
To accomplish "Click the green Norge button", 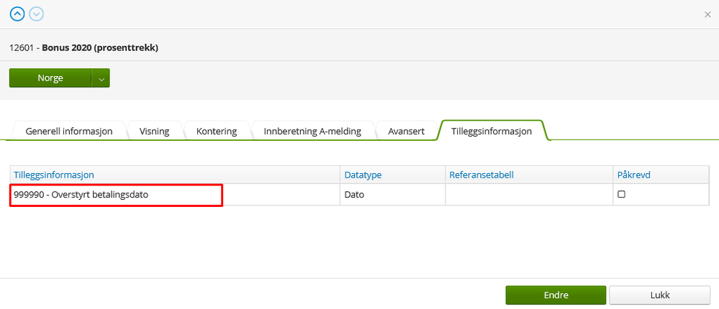I will pos(50,78).
